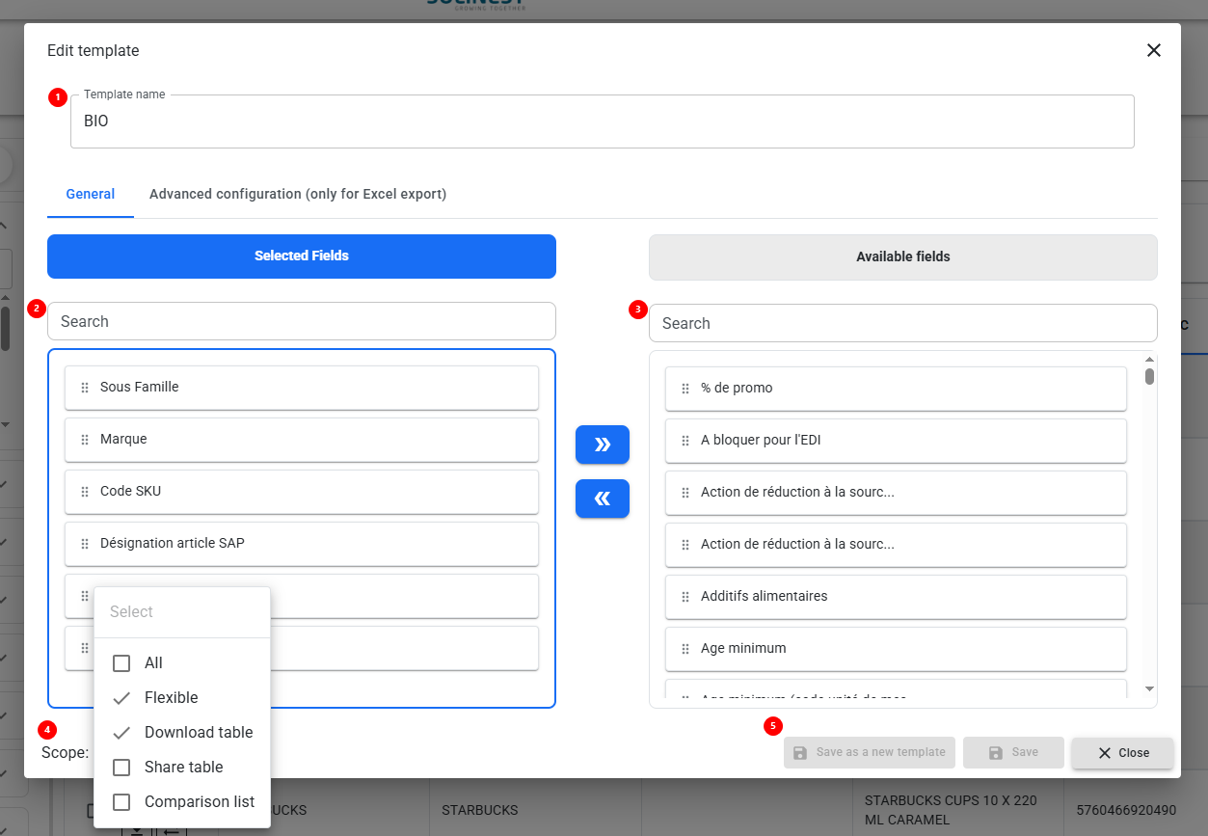
Task: Move fields right with double-chevron button
Action: tap(602, 445)
